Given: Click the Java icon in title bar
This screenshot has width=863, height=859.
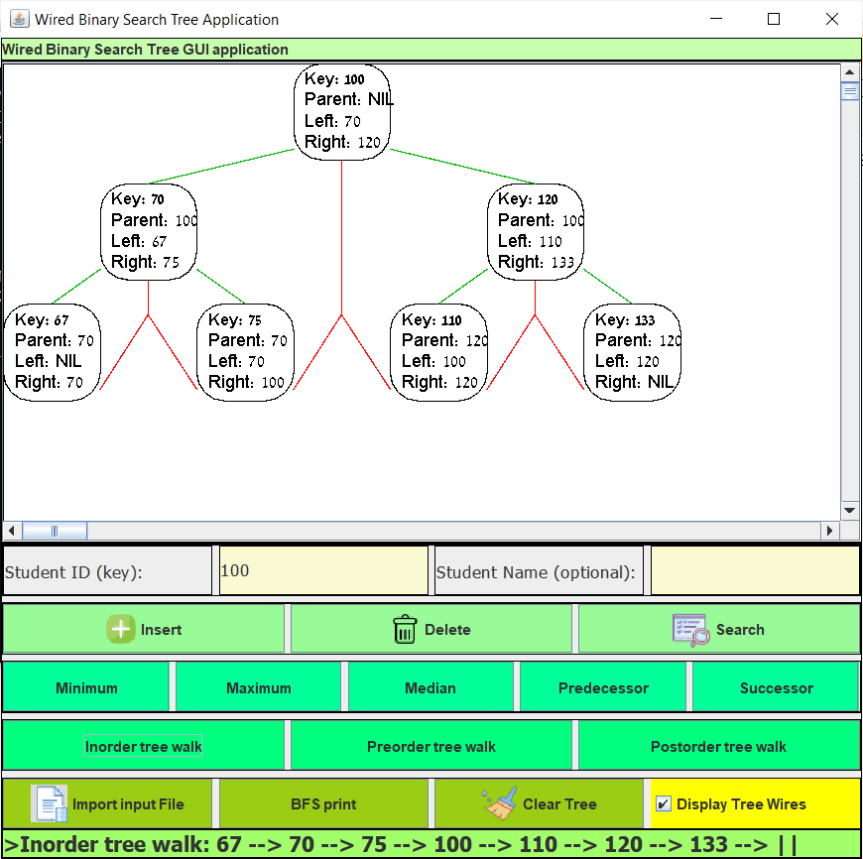Looking at the screenshot, I should tap(19, 19).
